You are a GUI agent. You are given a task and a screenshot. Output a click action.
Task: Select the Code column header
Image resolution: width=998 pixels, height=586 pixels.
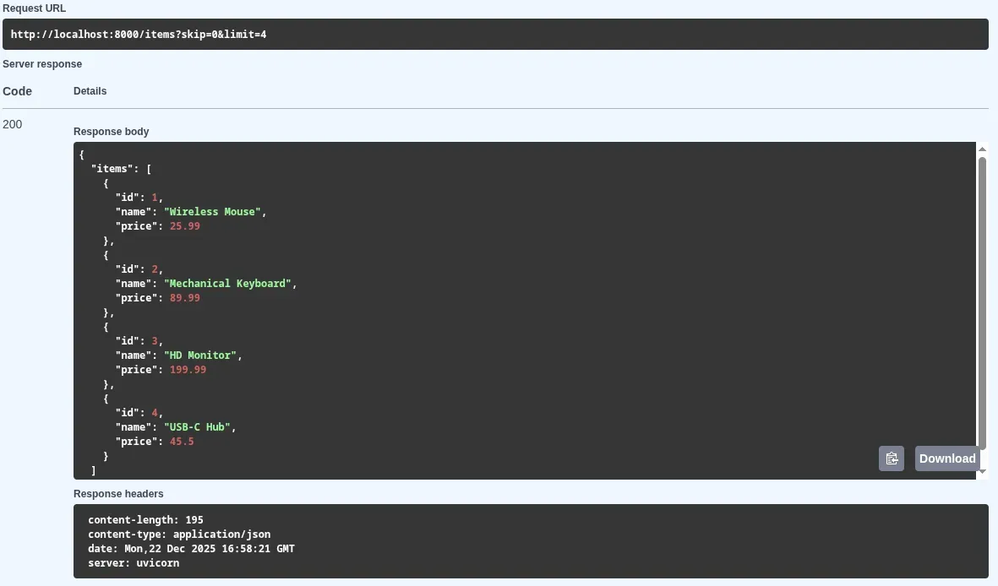[18, 91]
